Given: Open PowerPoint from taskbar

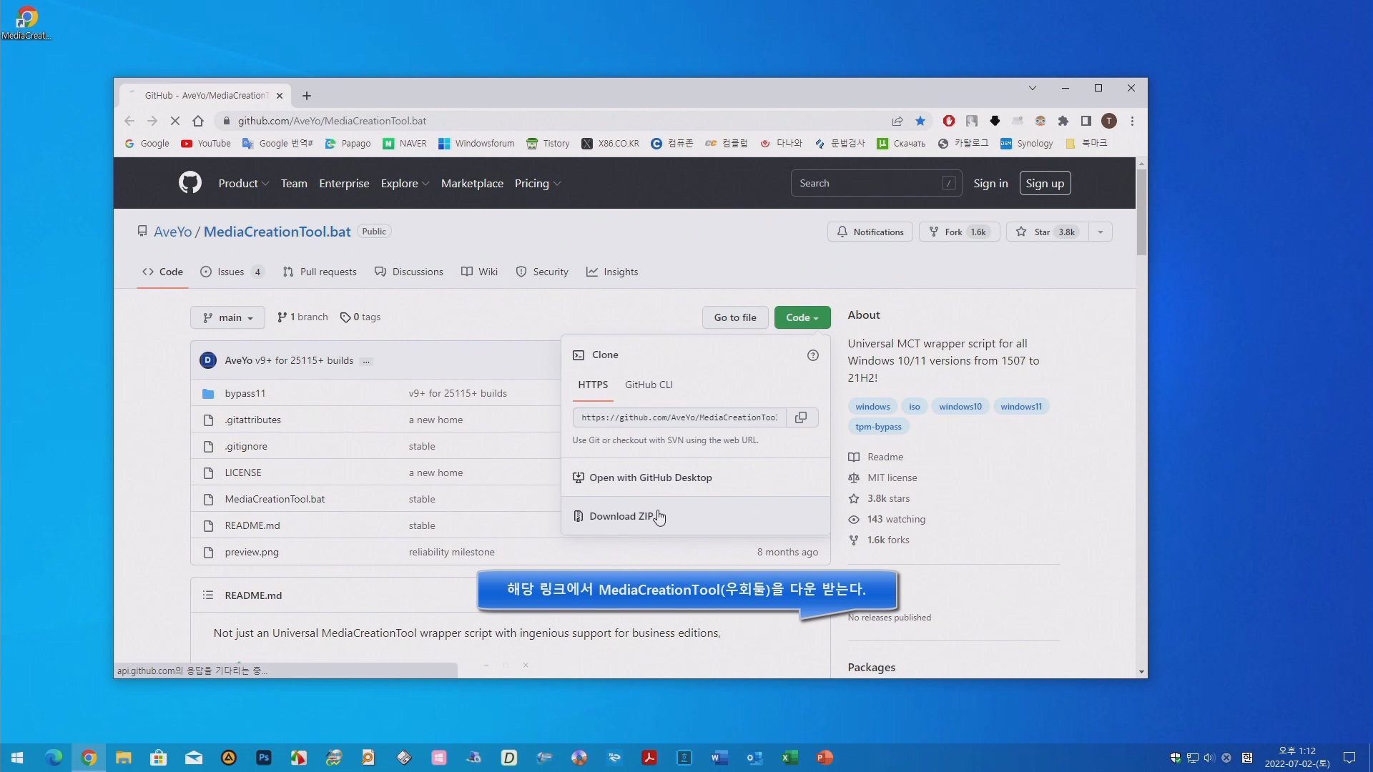Looking at the screenshot, I should tap(825, 758).
